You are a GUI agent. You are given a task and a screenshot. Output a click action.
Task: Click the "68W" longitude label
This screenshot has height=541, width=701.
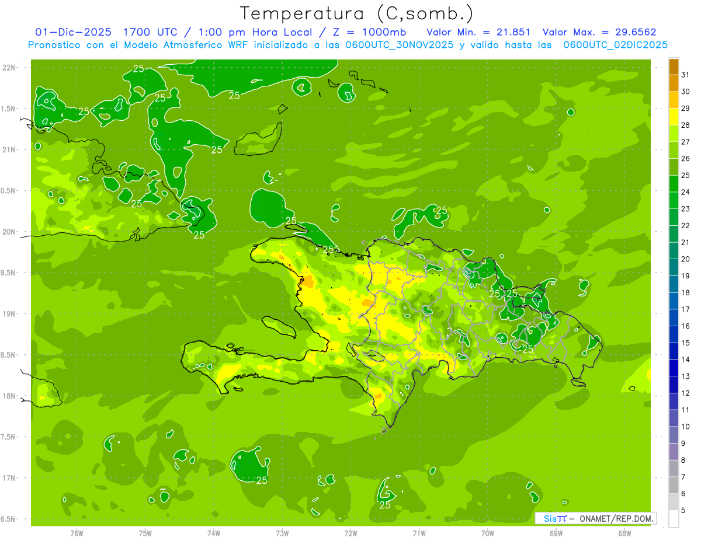tap(624, 533)
